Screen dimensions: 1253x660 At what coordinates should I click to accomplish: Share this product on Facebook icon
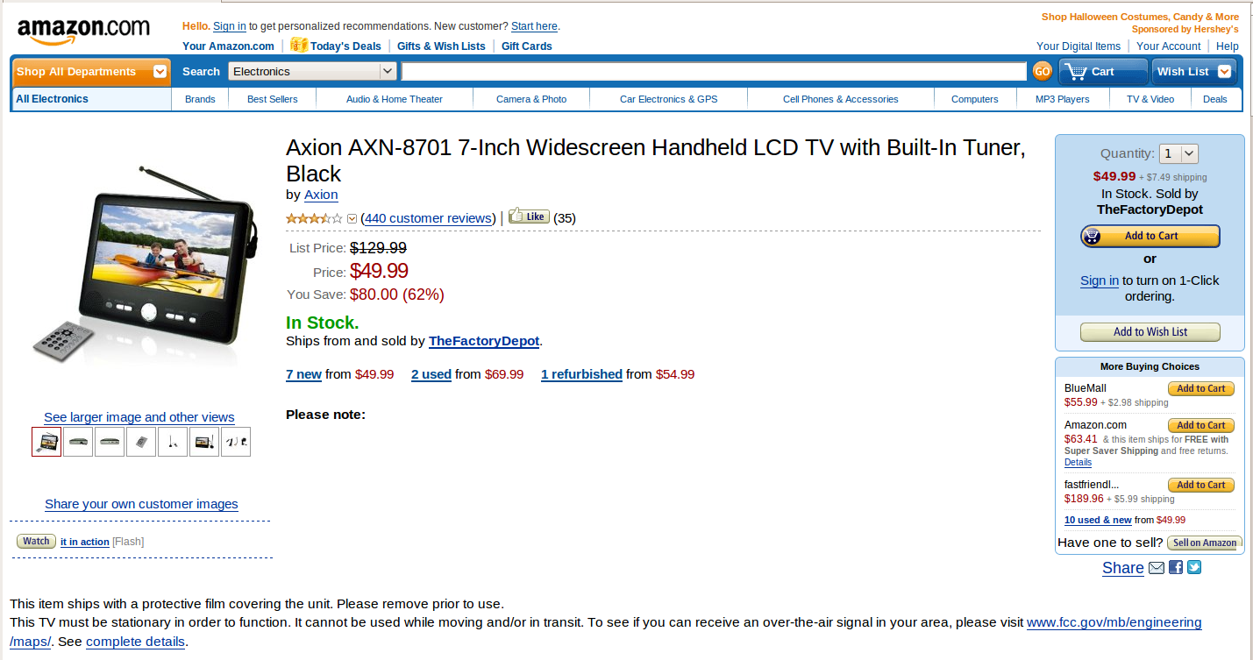coord(1176,567)
